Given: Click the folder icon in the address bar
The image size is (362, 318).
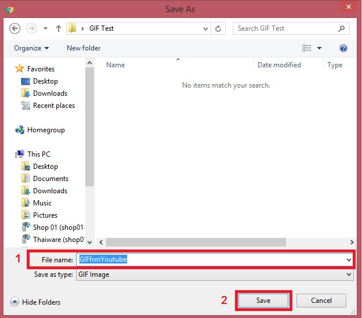Looking at the screenshot, I should click(x=73, y=28).
